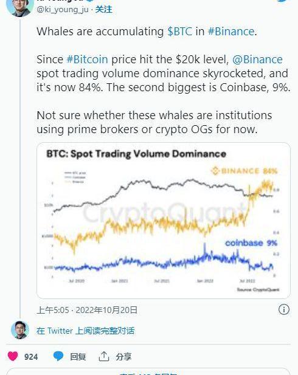Click the 回复 reply label
Screen dimensions: 298x375
tap(78, 357)
